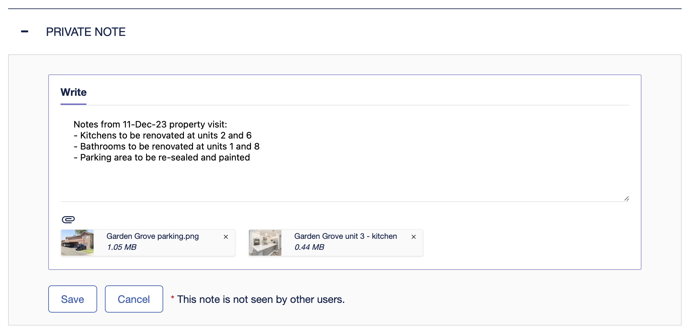Open the parking lot photo thumbnail
The height and width of the screenshot is (332, 691).
pos(77,243)
